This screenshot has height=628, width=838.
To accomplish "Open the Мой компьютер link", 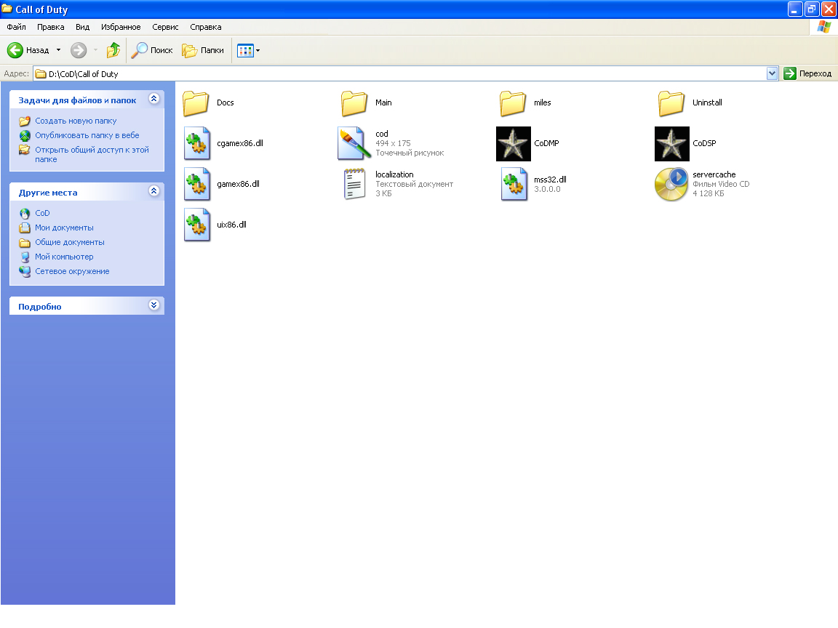I will click(x=64, y=257).
